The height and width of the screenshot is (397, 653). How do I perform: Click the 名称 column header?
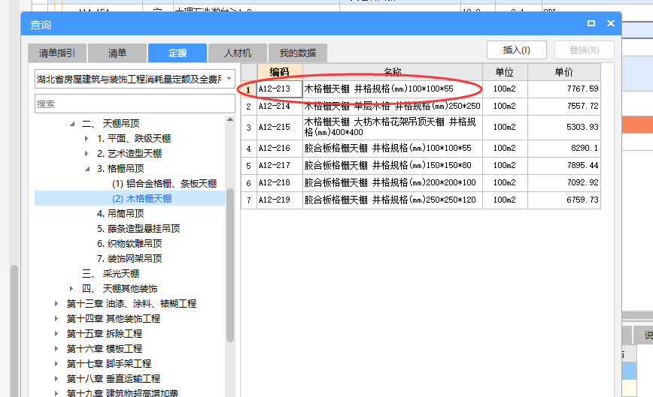[392, 72]
